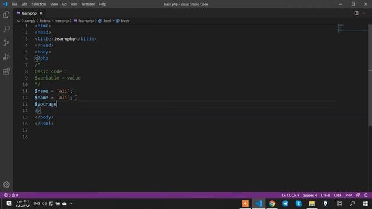Change the PHP language mode
The image size is (372, 209).
click(x=348, y=195)
